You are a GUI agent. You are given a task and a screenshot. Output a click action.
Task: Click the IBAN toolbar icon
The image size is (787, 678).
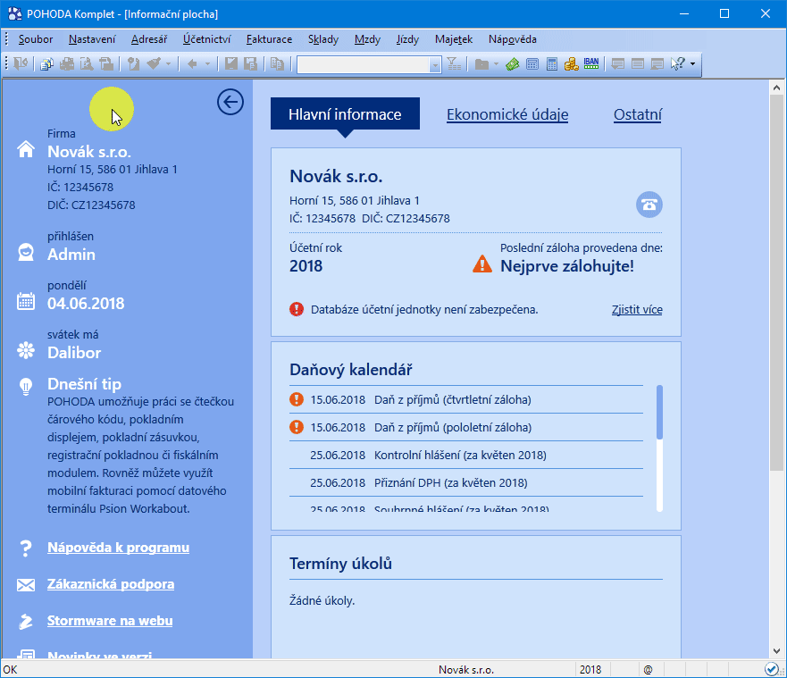pyautogui.click(x=591, y=63)
